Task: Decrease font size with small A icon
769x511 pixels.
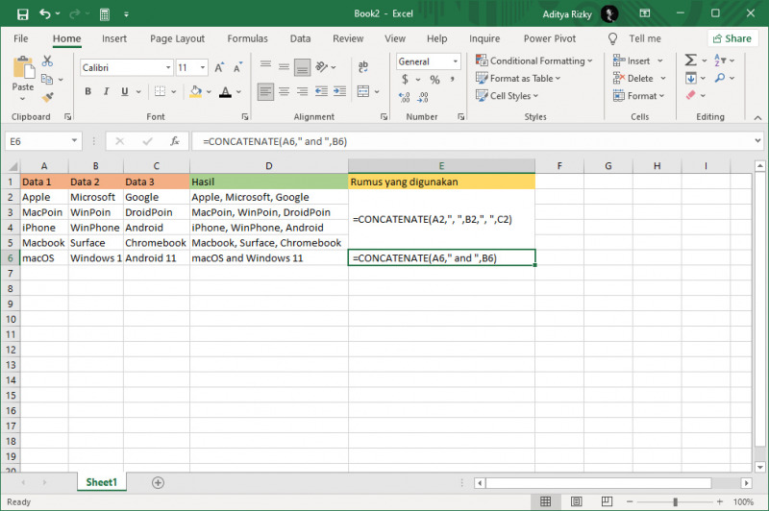Action: pos(237,67)
